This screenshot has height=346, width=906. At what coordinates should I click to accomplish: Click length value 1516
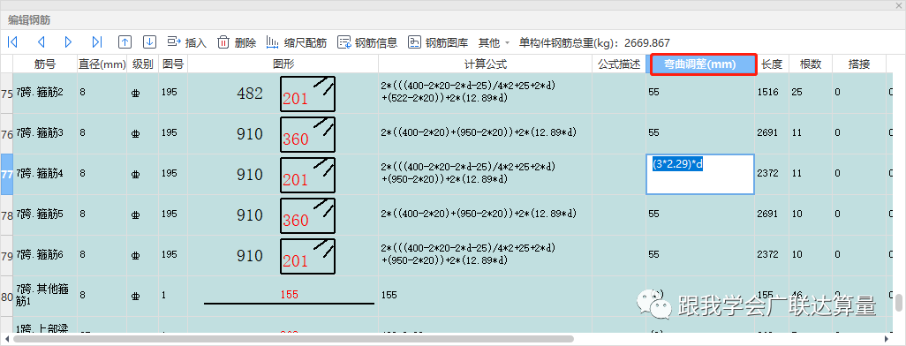pyautogui.click(x=767, y=92)
